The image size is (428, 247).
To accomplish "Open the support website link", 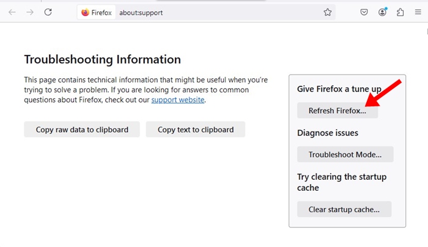I will (x=177, y=100).
